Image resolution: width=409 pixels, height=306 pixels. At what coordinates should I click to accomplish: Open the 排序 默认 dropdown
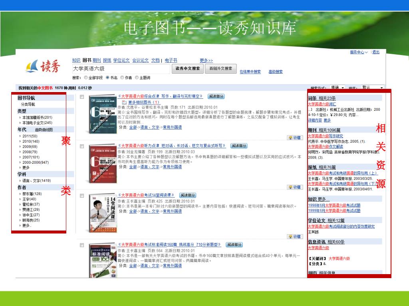click(x=372, y=87)
